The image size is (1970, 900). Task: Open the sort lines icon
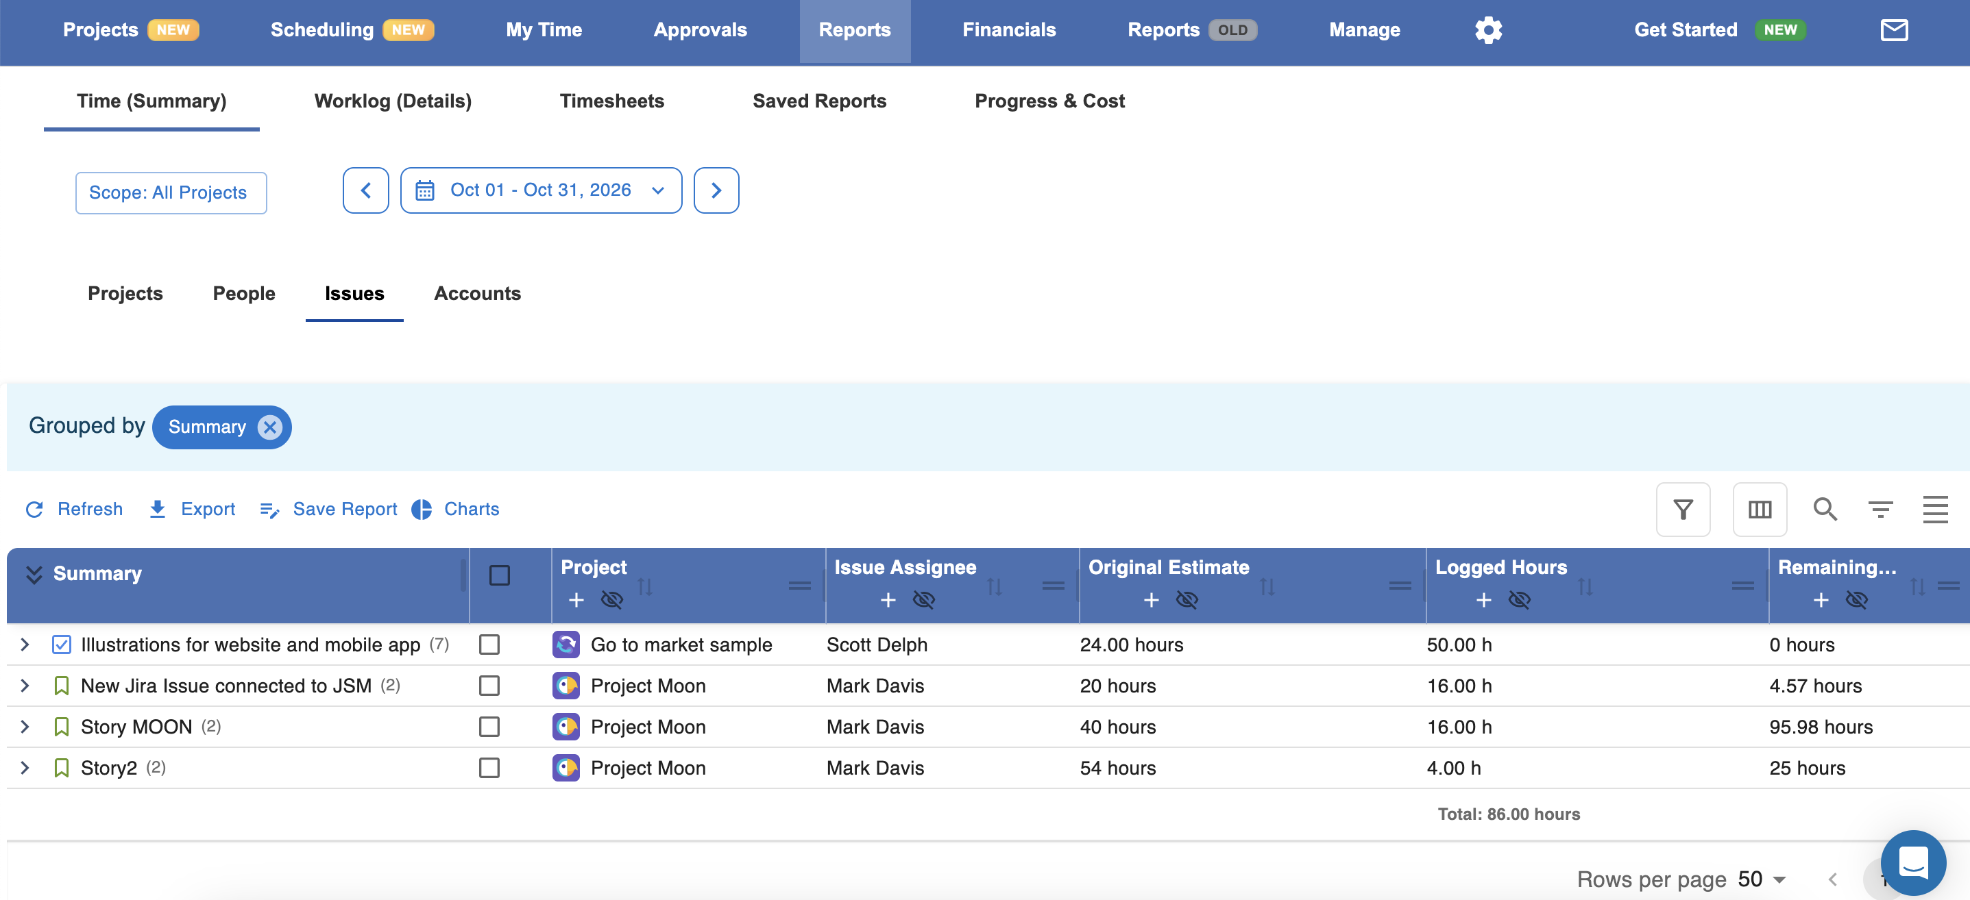pyautogui.click(x=1880, y=509)
